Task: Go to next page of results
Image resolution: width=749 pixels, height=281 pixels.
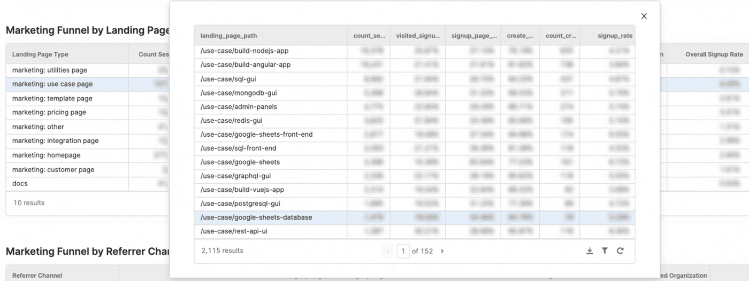Action: coord(442,251)
